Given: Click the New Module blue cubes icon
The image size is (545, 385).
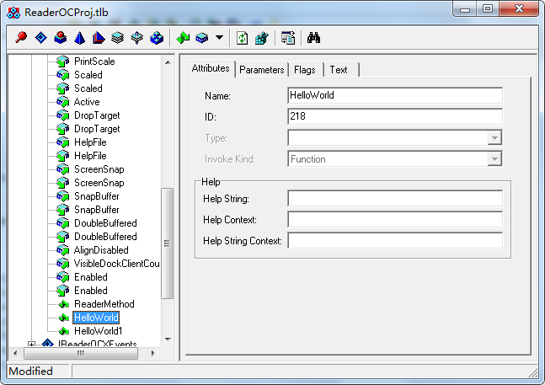Looking at the screenshot, I should click(157, 38).
